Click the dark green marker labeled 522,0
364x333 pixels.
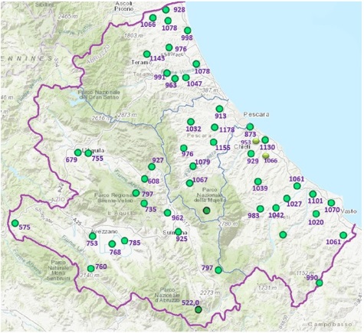[x=198, y=310]
